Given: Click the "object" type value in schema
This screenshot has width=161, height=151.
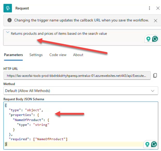Looking at the screenshot, I should [33, 110].
